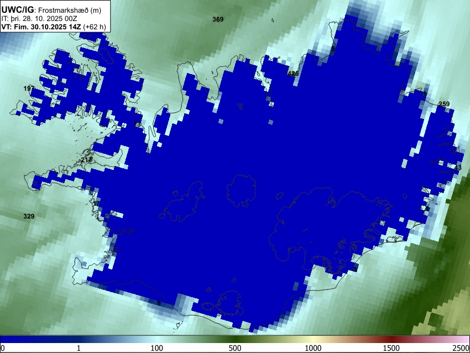Click the colour scale tick label "100"
This screenshot has width=470, height=353.
(x=157, y=348)
